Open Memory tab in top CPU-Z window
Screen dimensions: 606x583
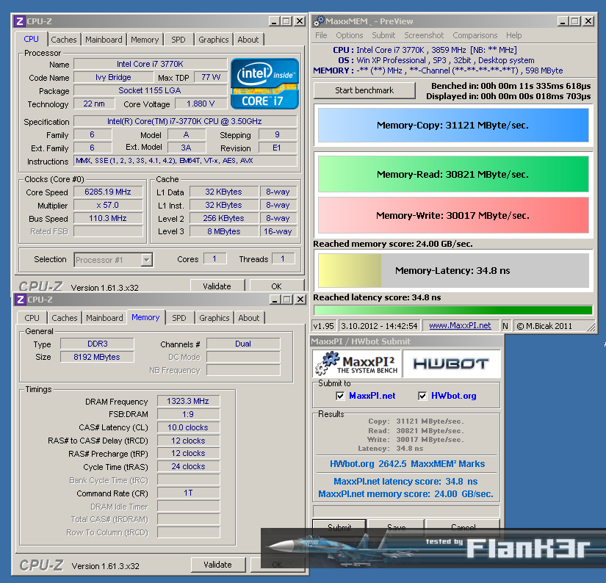pos(145,40)
